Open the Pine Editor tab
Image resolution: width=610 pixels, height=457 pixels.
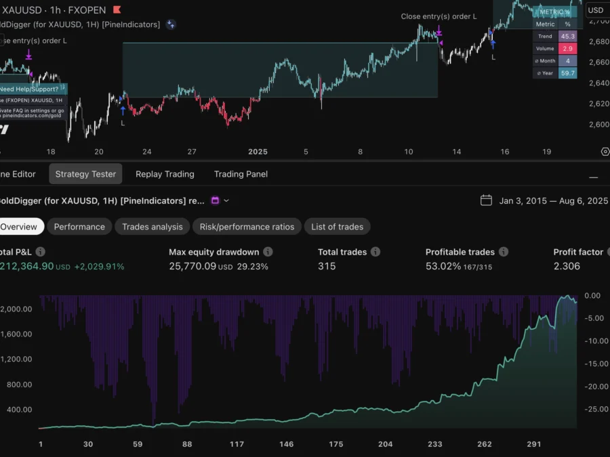[x=18, y=174]
